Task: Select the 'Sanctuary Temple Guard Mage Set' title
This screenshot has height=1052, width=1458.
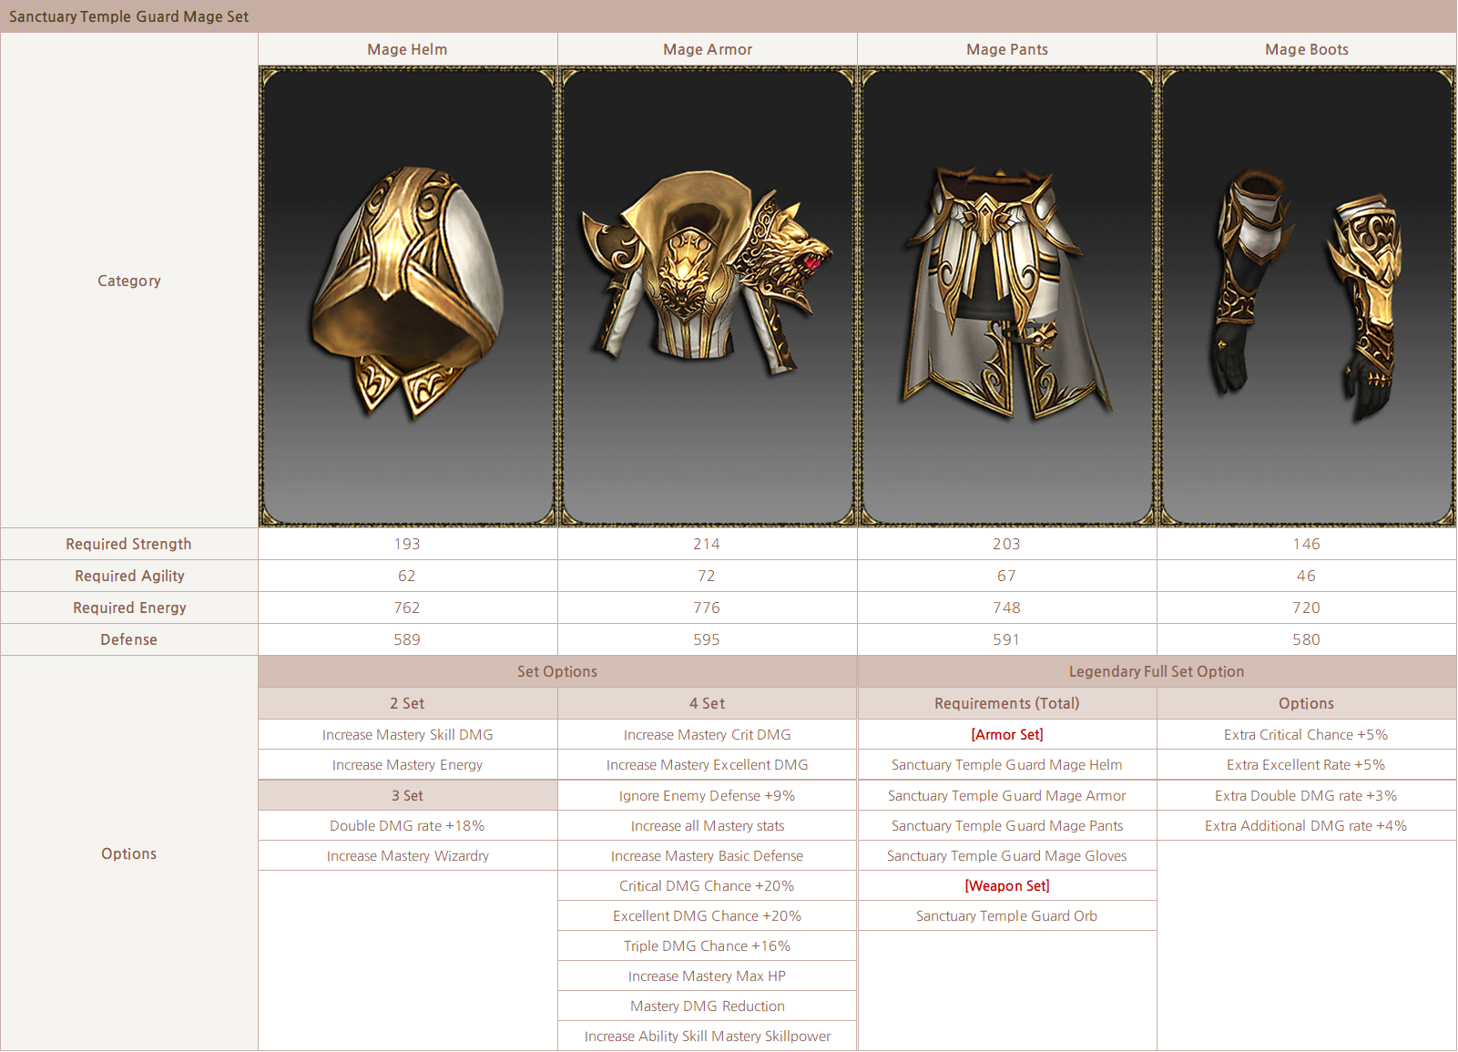Action: (x=128, y=16)
